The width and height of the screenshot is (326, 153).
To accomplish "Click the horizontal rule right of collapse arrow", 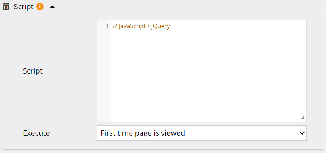I will pyautogui.click(x=185, y=8).
